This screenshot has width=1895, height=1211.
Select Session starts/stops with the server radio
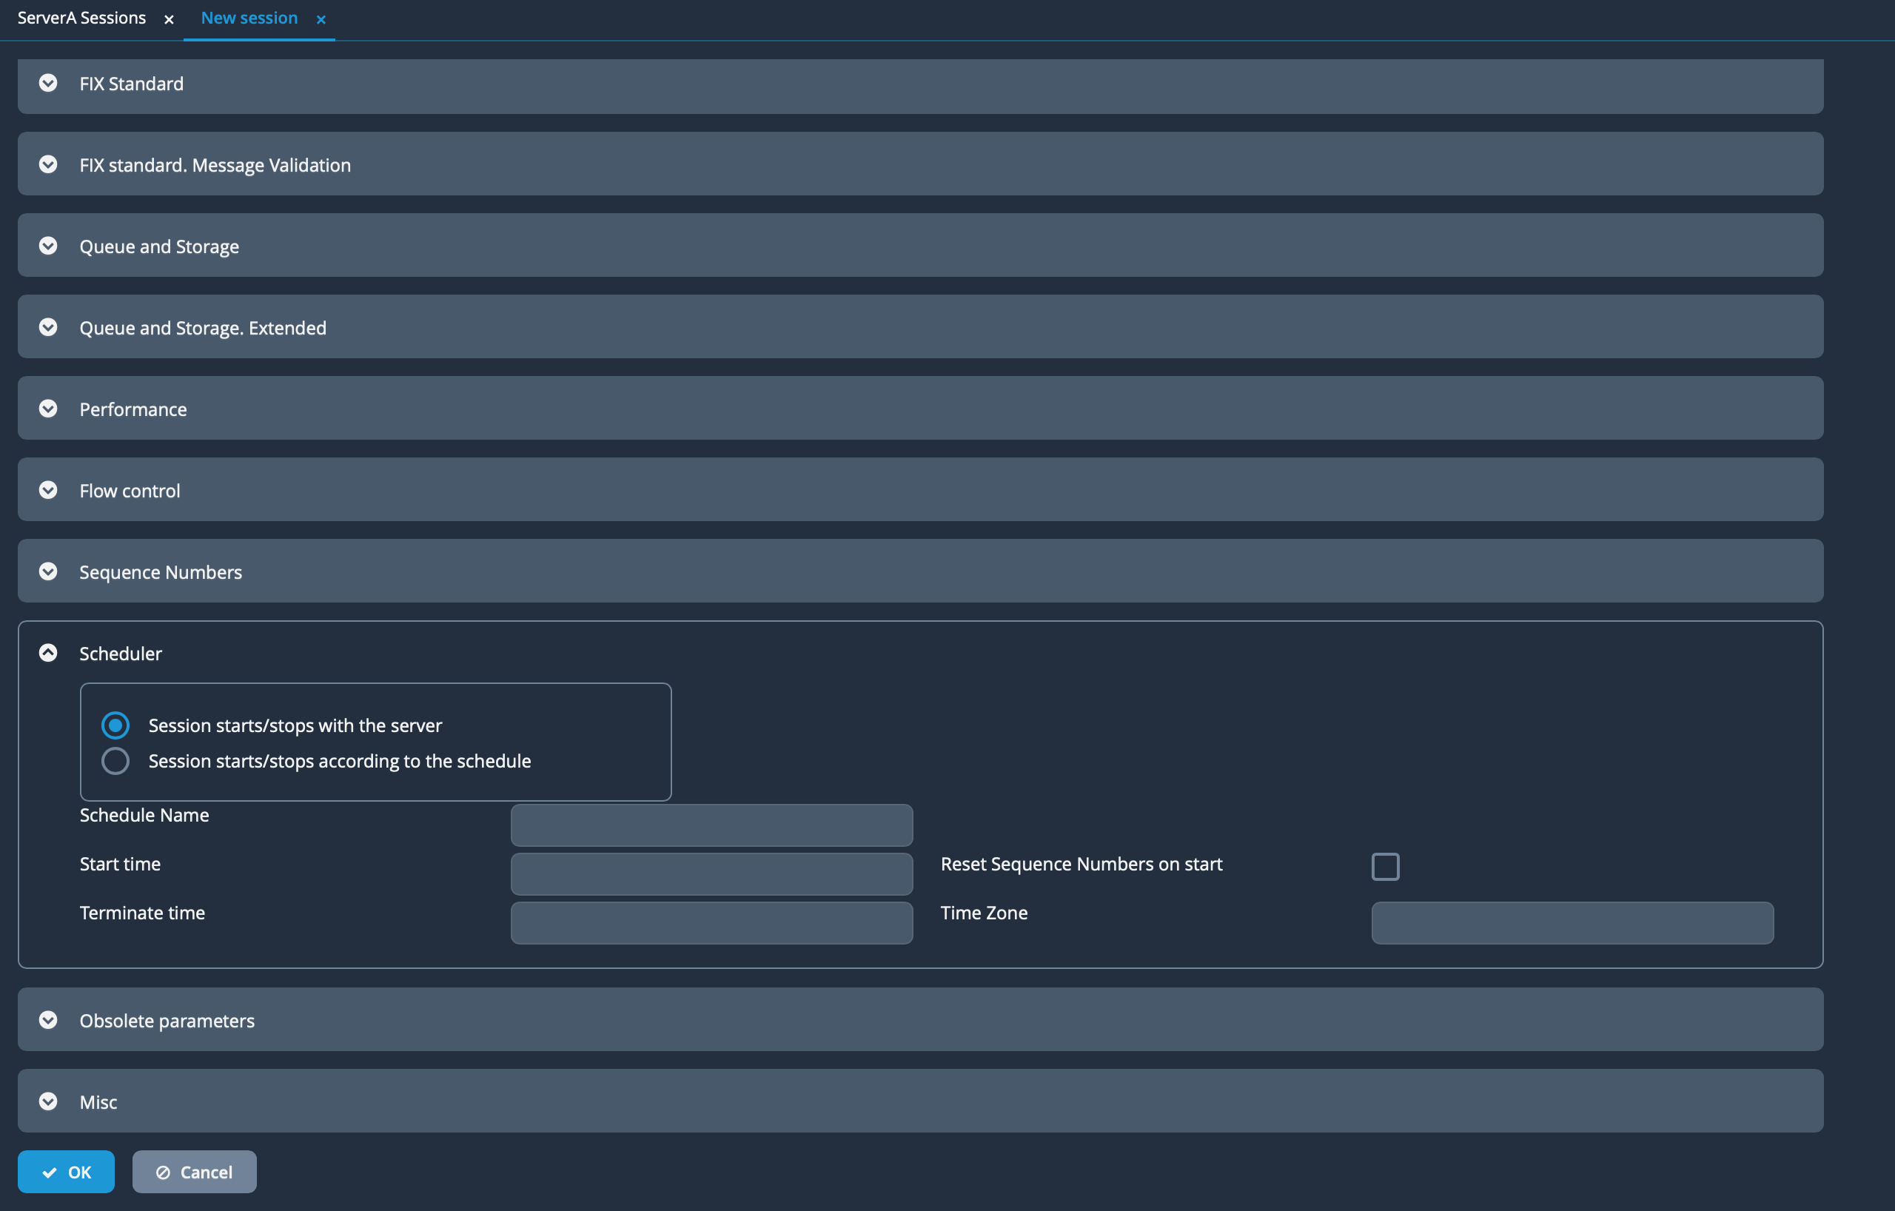(x=115, y=725)
